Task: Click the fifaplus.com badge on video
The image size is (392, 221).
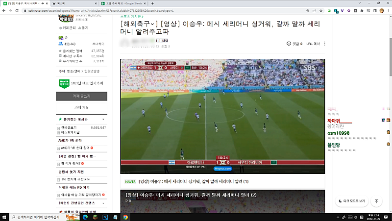Action: 222,169
